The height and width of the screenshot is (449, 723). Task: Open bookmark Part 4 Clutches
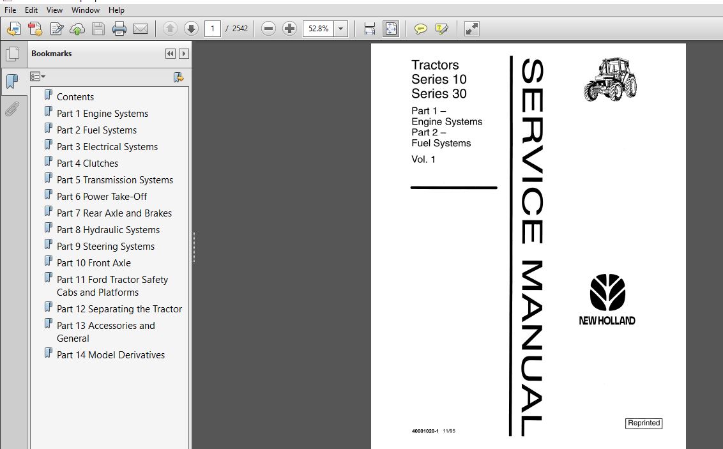[x=87, y=164]
